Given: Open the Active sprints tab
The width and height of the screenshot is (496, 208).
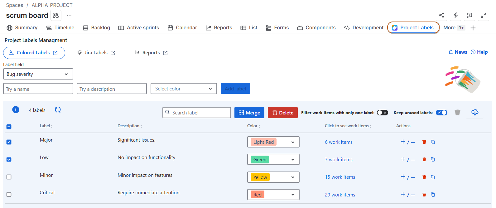Looking at the screenshot, I should point(139,28).
